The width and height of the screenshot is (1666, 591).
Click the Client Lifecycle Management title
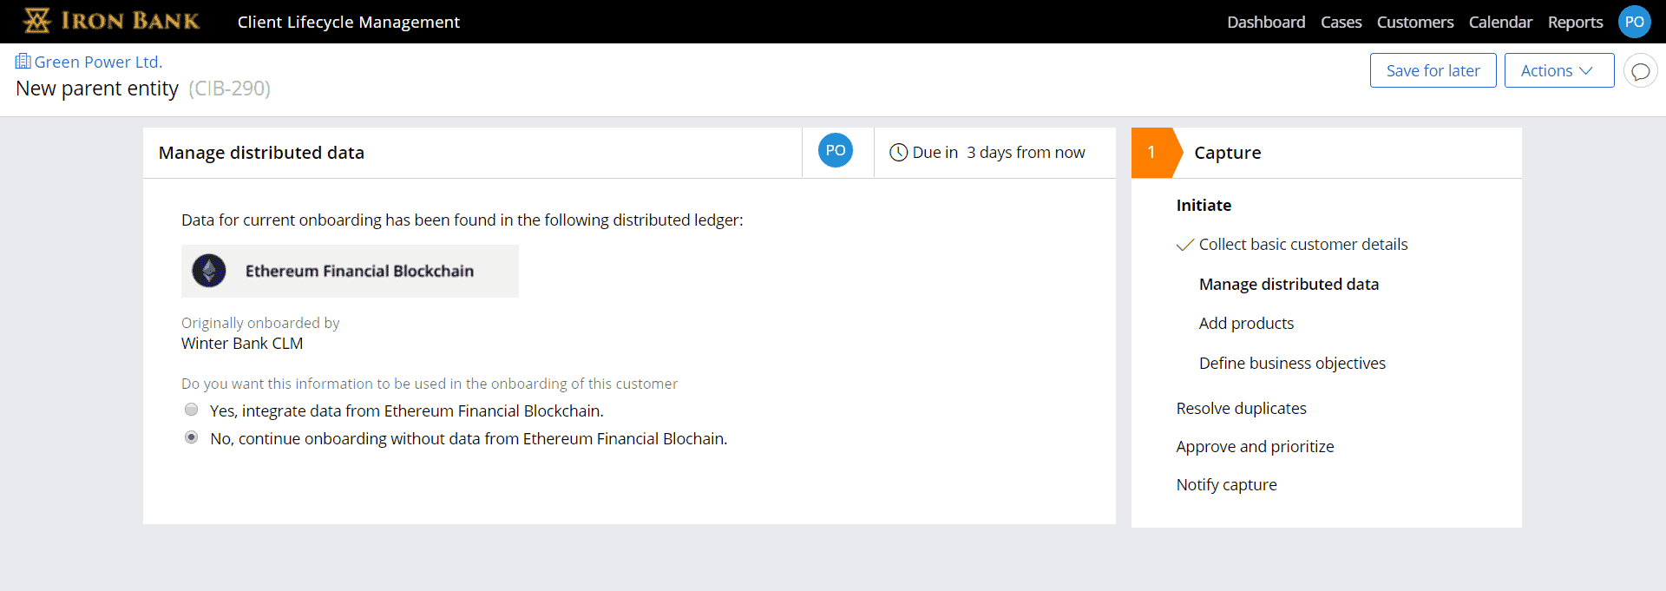(349, 22)
